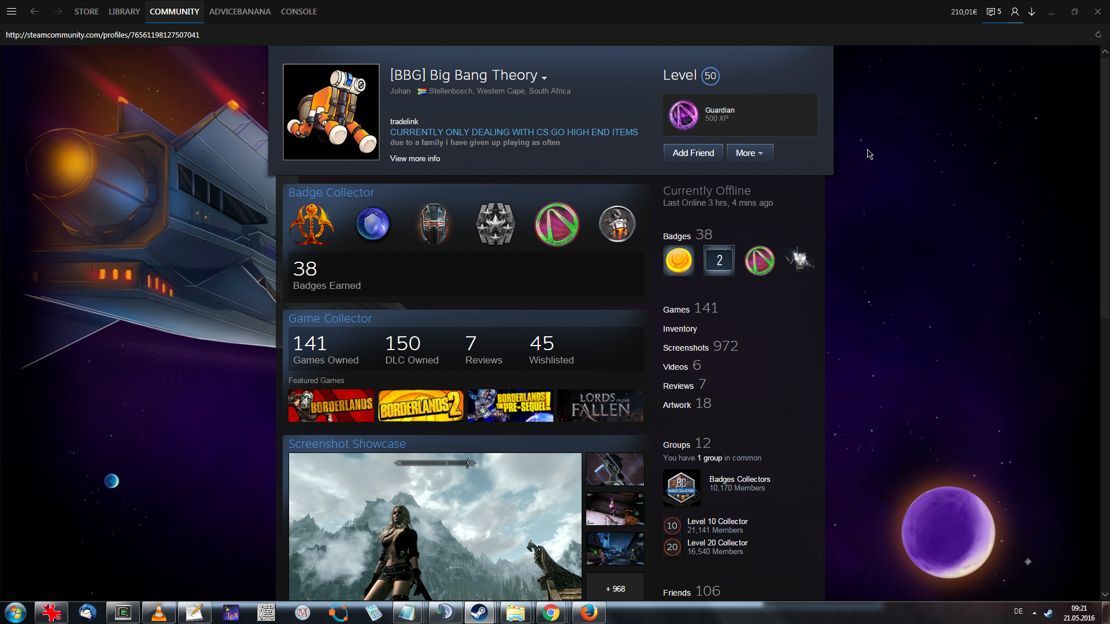The image size is (1110, 624).
Task: Open the friends and chat icon
Action: [x=1015, y=12]
